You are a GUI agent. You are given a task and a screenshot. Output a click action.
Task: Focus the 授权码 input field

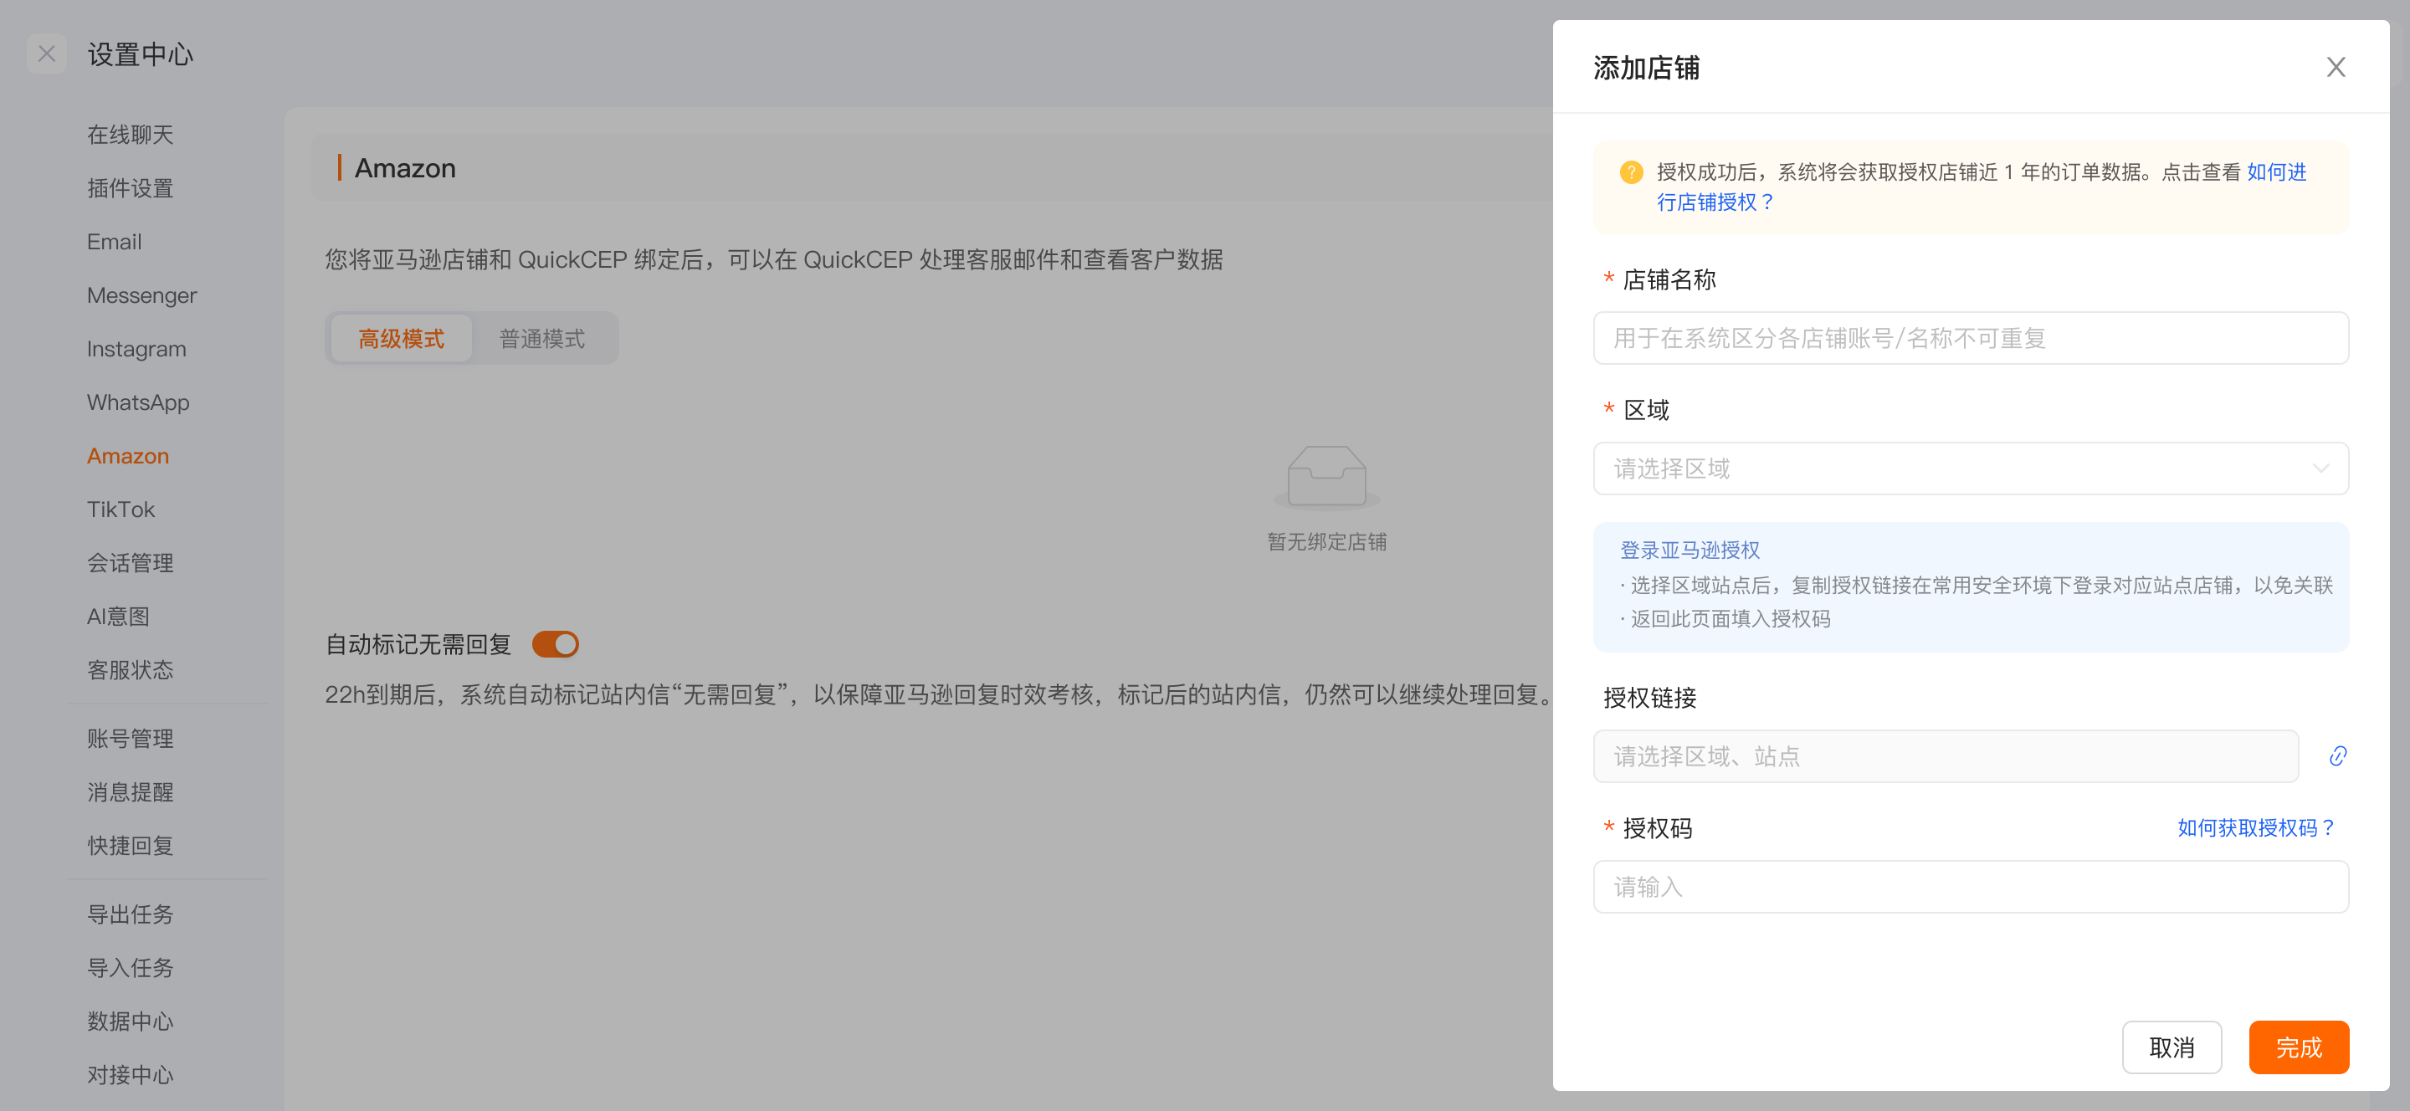(1971, 887)
